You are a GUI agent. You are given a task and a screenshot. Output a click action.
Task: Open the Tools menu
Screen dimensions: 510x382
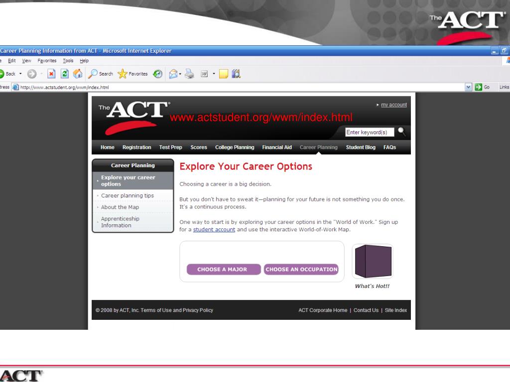[68, 61]
